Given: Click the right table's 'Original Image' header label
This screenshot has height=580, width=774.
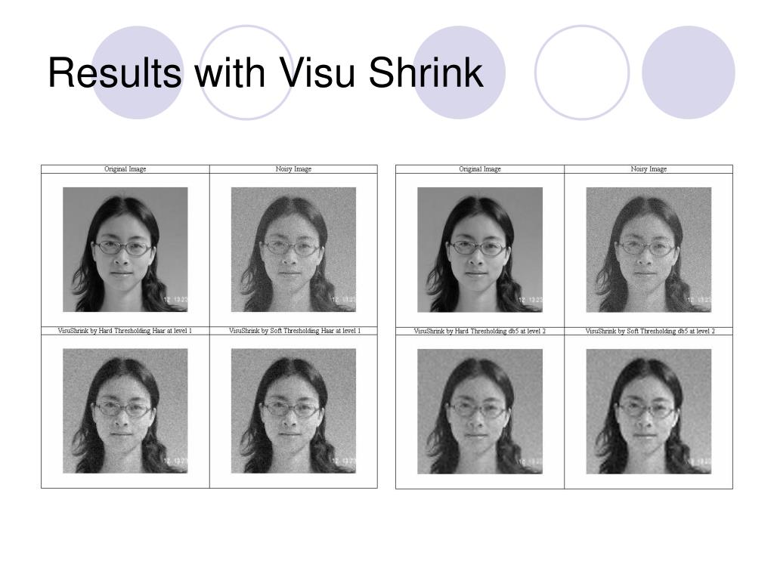Looking at the screenshot, I should pos(480,169).
